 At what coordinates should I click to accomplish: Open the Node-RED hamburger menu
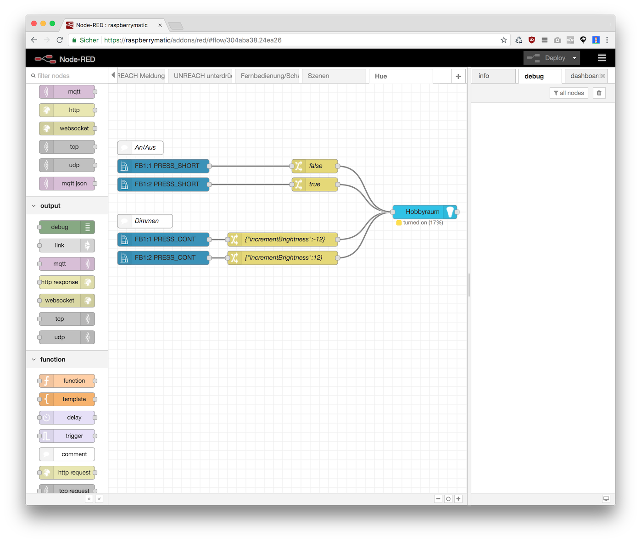click(602, 58)
